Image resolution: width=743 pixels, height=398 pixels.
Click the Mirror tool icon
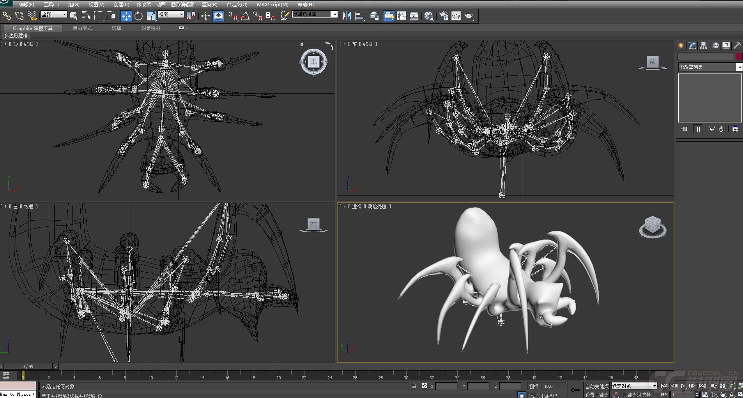pos(347,16)
